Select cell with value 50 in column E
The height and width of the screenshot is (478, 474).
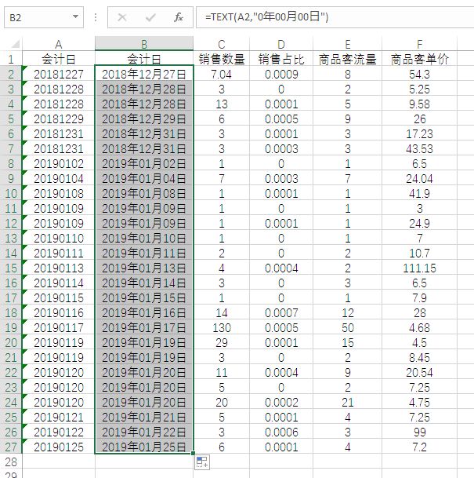(x=347, y=327)
